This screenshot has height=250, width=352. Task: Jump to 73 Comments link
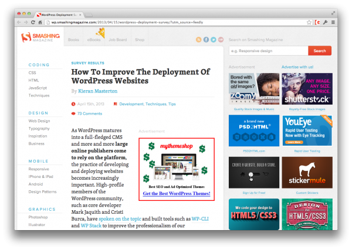click(x=90, y=114)
